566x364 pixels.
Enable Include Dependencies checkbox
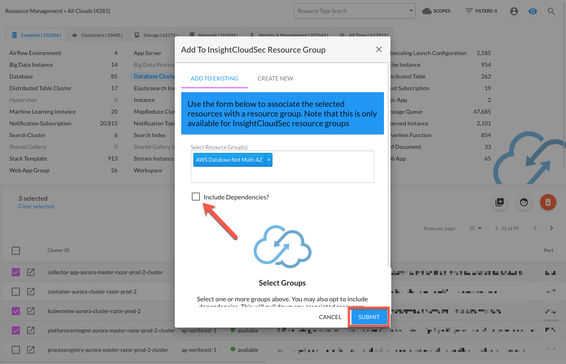[x=196, y=197]
